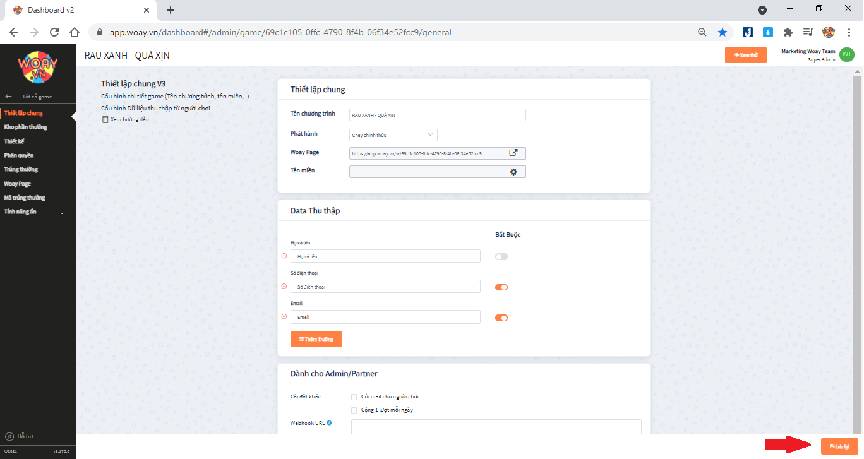Disable required switch for Số điện thoại

click(x=501, y=287)
